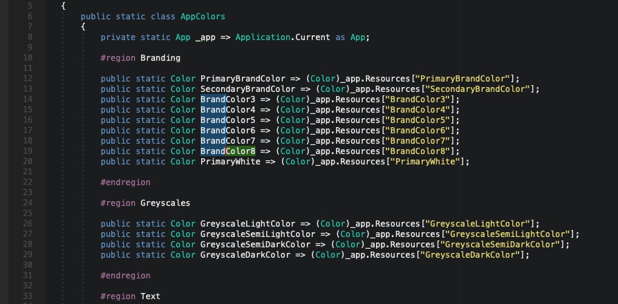Click the BrandColor3 property name on line 14

pos(227,99)
